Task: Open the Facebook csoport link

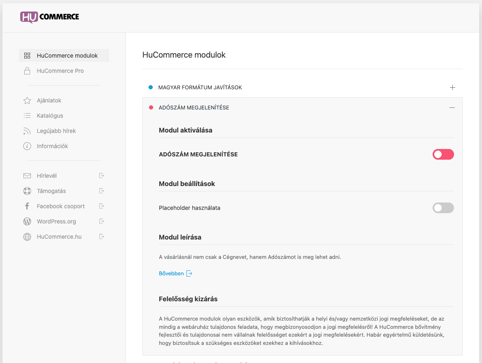Action: click(x=64, y=206)
